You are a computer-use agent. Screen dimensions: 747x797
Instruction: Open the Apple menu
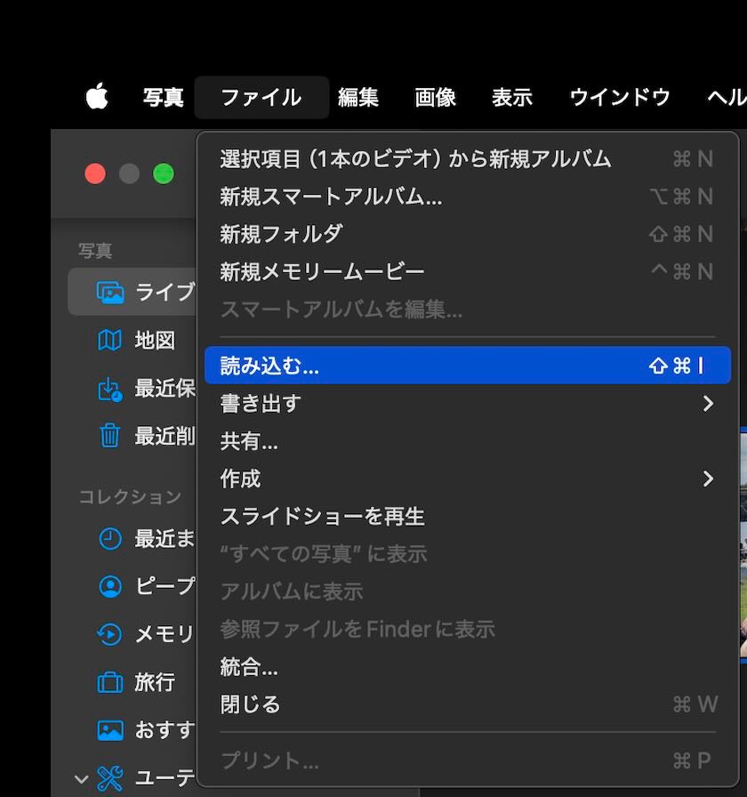(x=97, y=96)
